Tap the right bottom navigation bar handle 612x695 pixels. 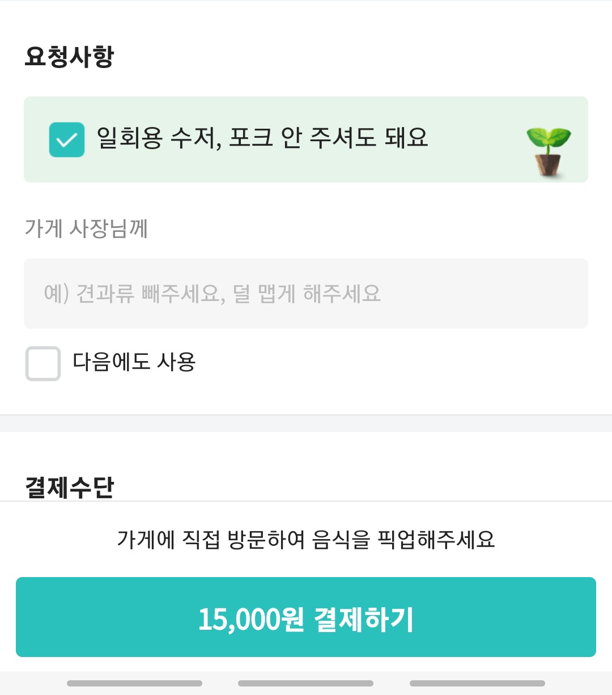coord(477,683)
